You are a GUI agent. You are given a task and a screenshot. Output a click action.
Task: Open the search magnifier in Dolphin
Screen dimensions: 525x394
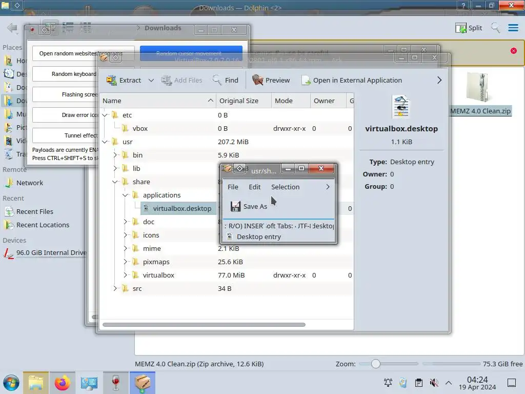pos(495,28)
